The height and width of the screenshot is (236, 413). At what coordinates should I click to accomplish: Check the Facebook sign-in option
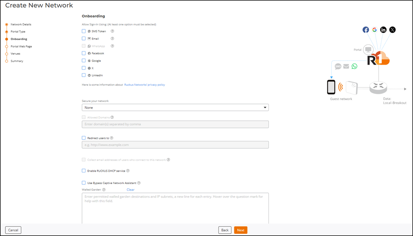tap(84, 53)
